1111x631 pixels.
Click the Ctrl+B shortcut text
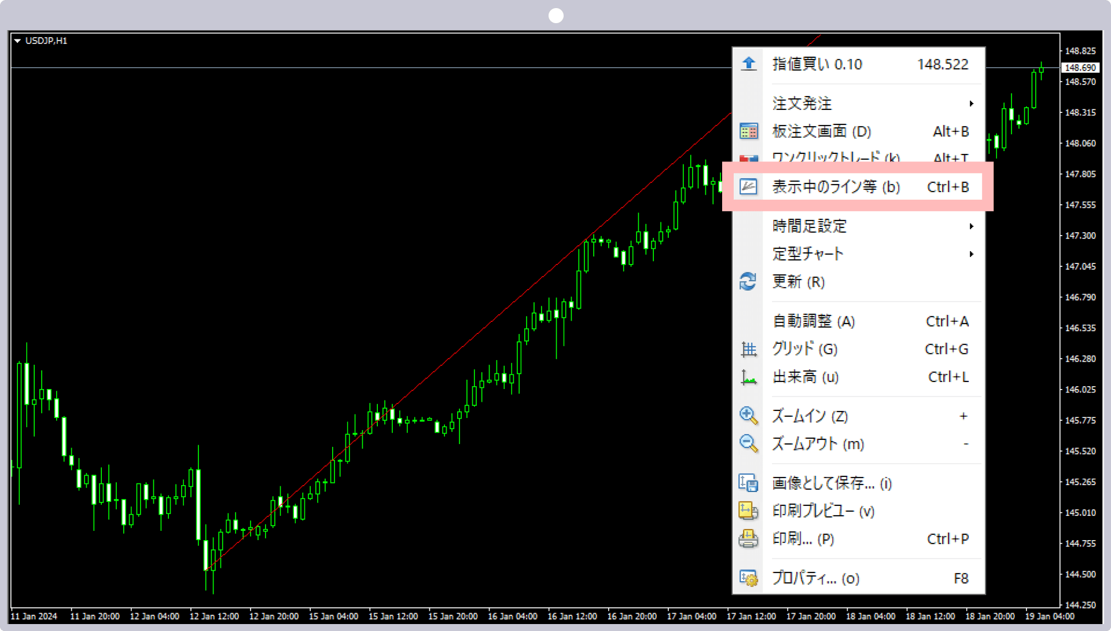tap(948, 187)
